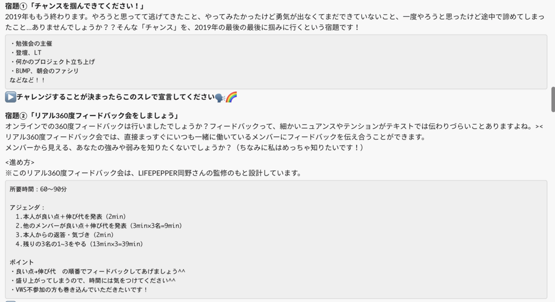Click the line ・VWS不参加の方も巻き込んで
This screenshot has height=302, width=555.
click(79, 290)
